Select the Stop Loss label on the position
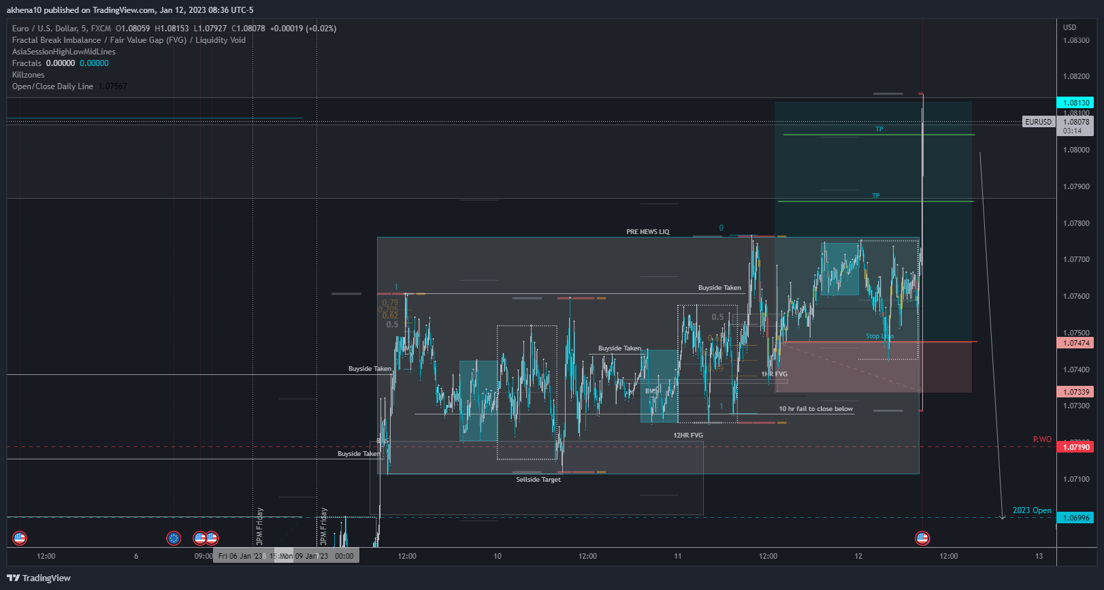This screenshot has height=590, width=1104. (879, 336)
